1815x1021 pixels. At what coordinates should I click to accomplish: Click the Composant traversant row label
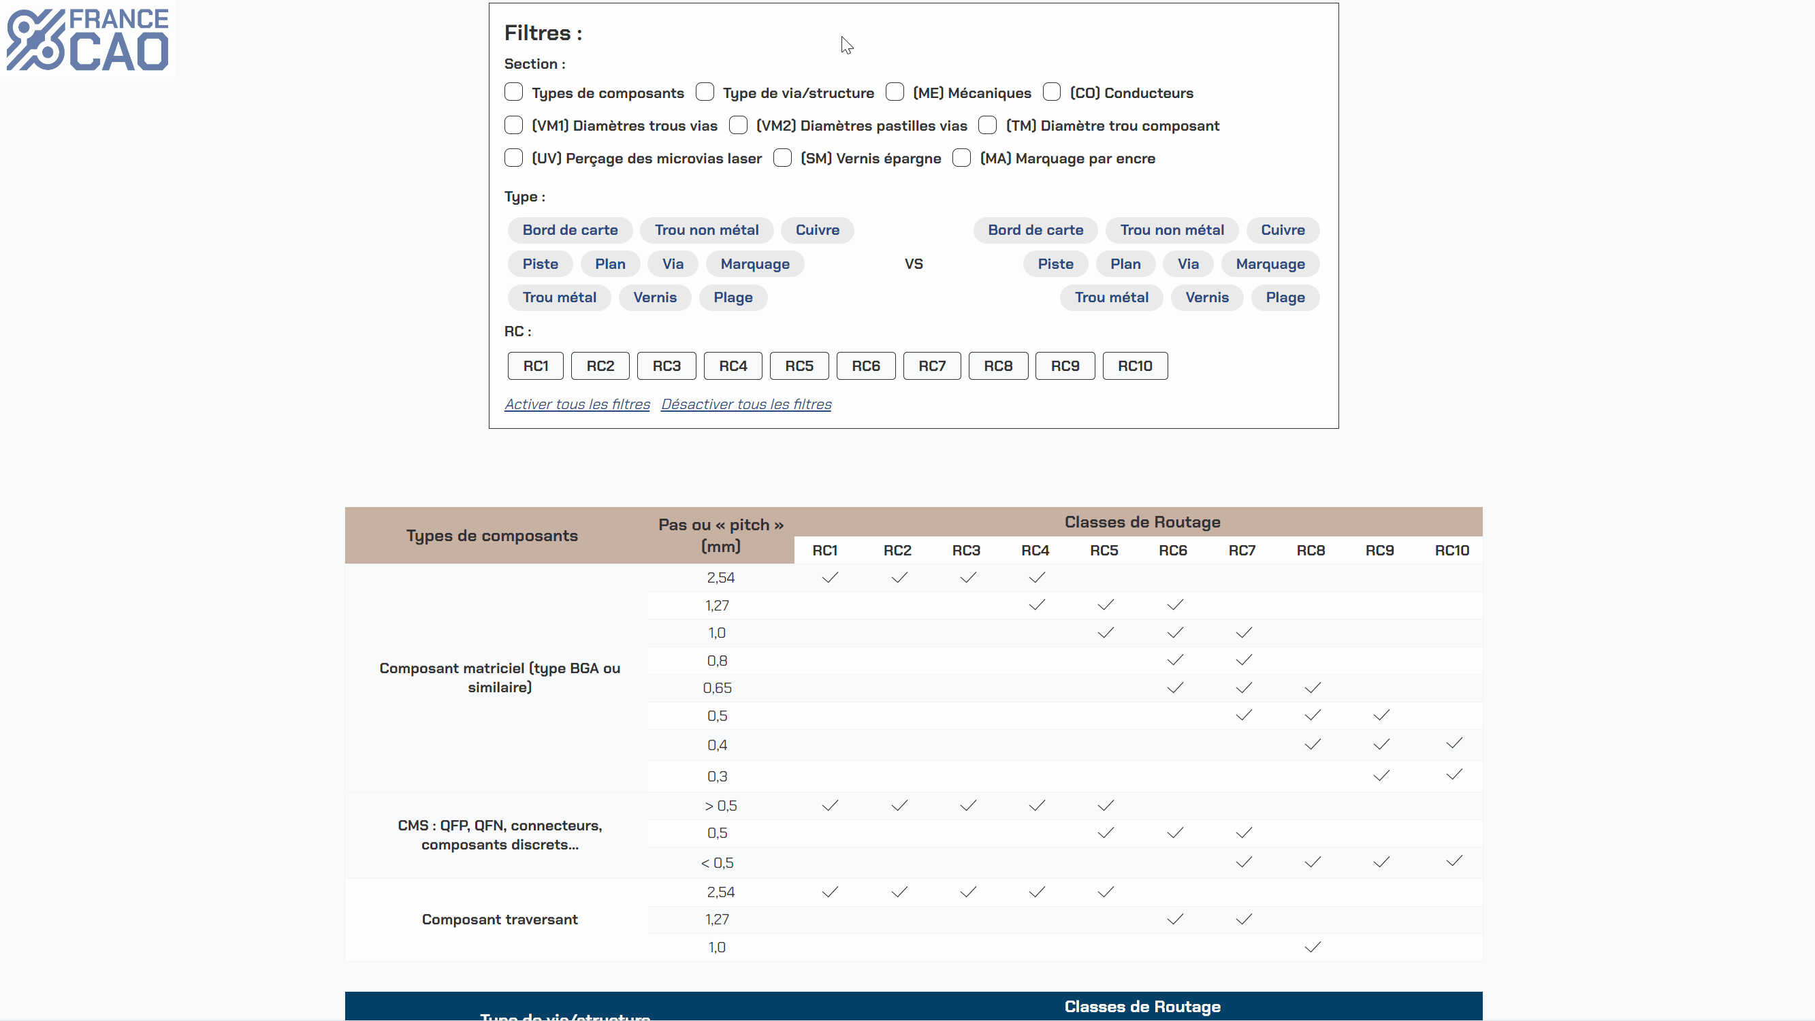coord(499,920)
